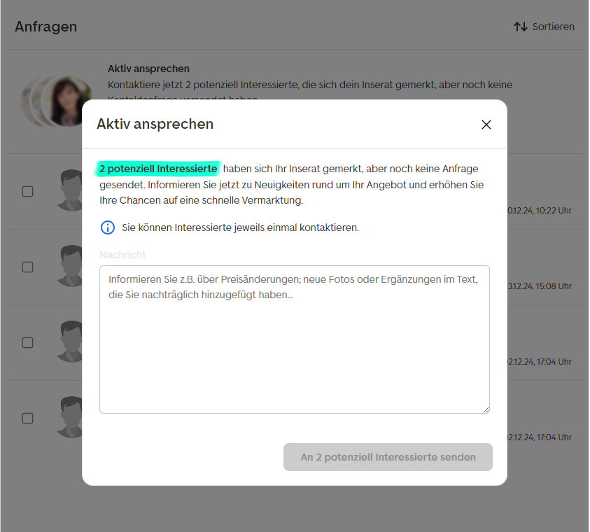Viewport: 590px width, 532px height.
Task: Click the text area resize handle
Action: pos(485,409)
